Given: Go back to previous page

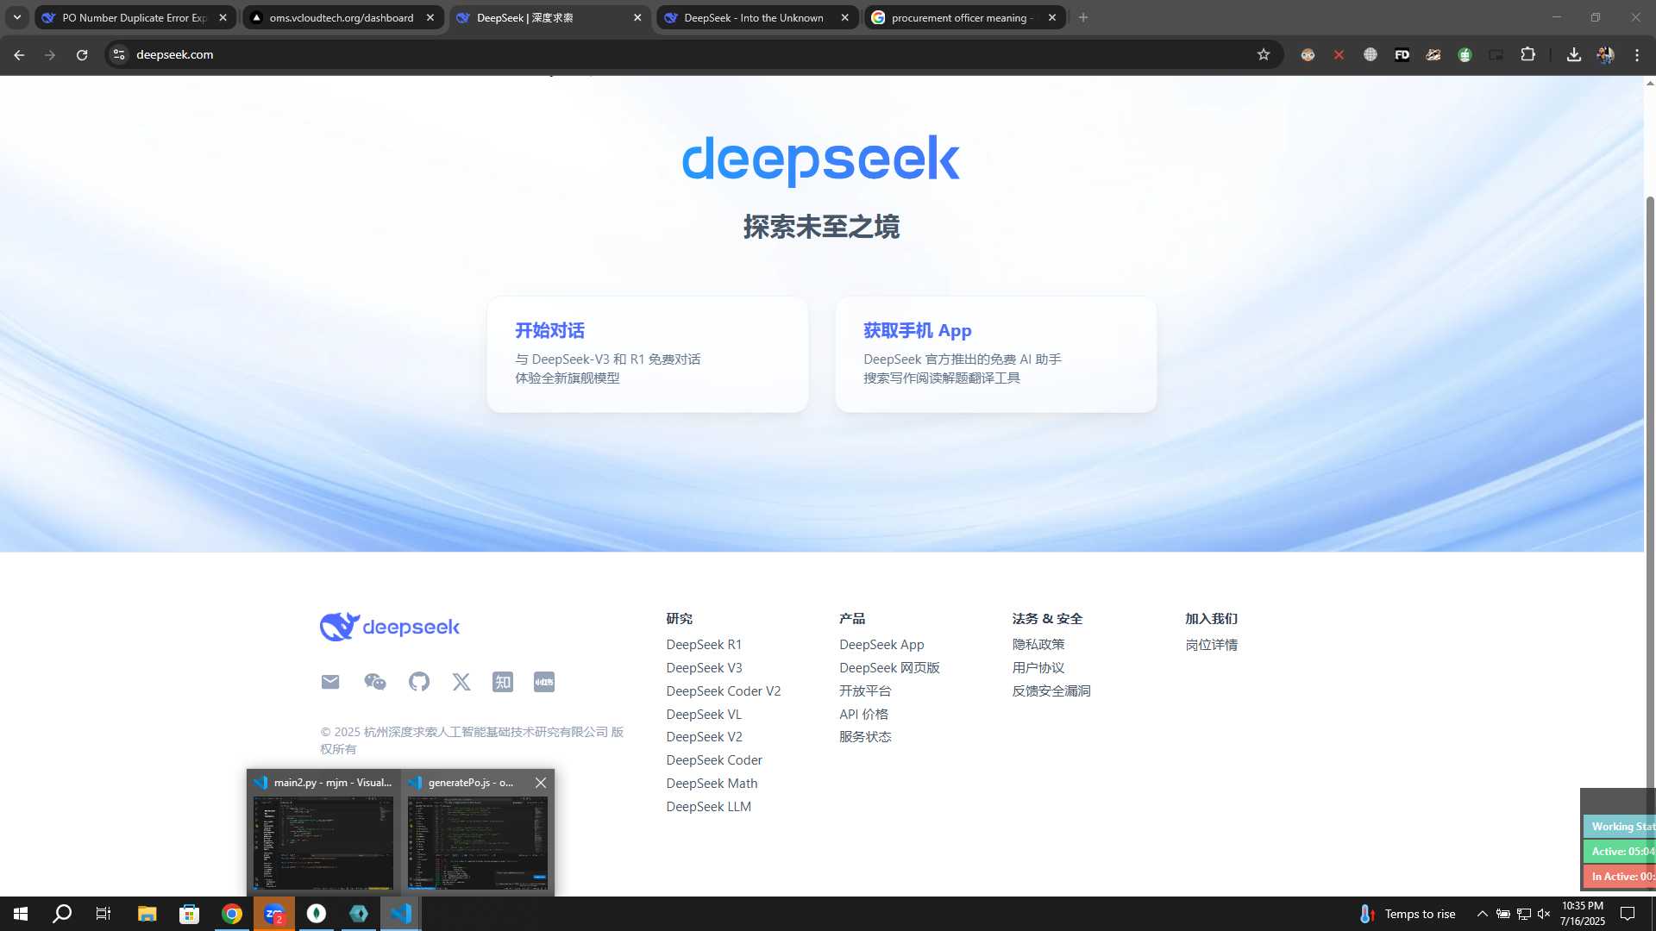Looking at the screenshot, I should [x=19, y=54].
